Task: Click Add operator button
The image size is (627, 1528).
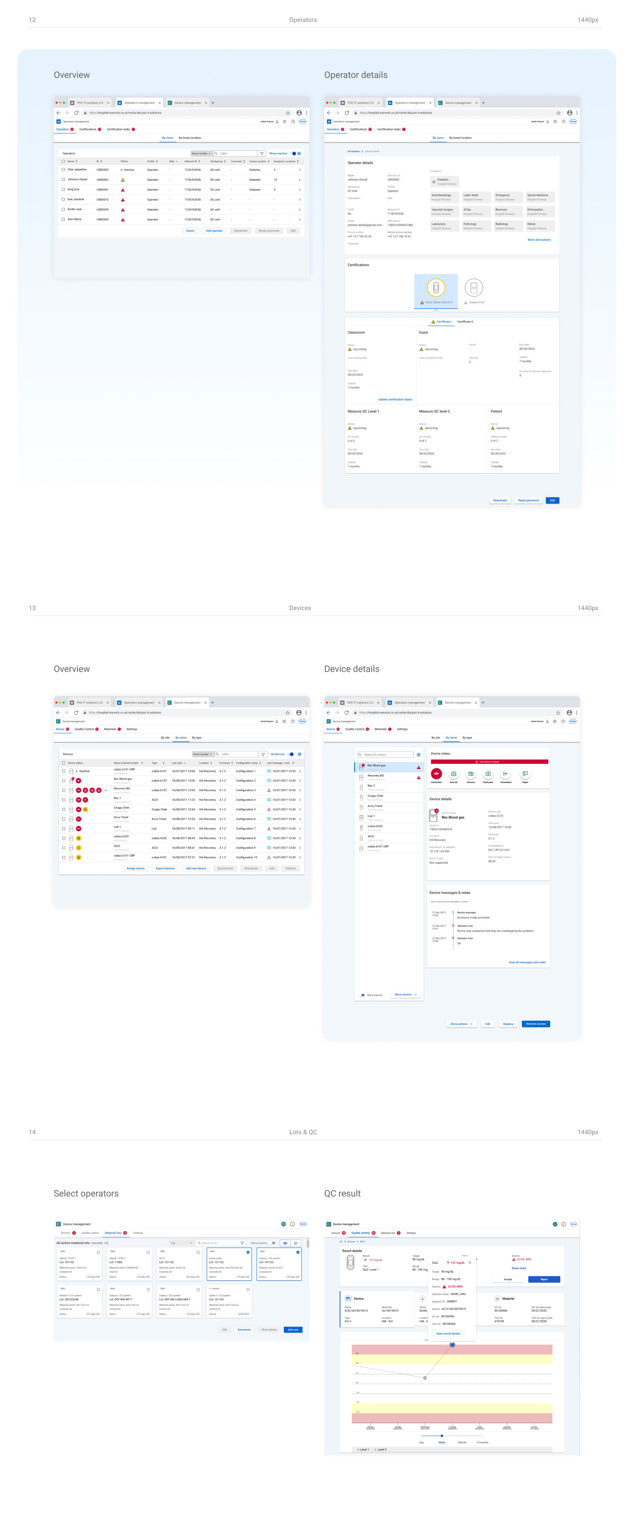Action: [214, 231]
